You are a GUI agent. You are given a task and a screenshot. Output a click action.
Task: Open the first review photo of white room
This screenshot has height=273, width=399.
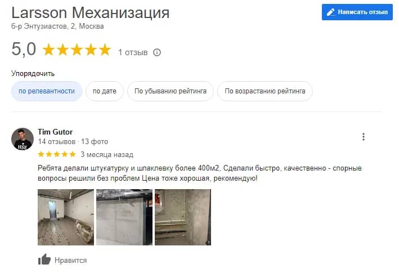pyautogui.click(x=66, y=217)
